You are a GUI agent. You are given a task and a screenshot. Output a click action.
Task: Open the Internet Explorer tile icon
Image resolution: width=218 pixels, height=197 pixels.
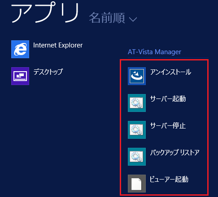click(x=20, y=49)
